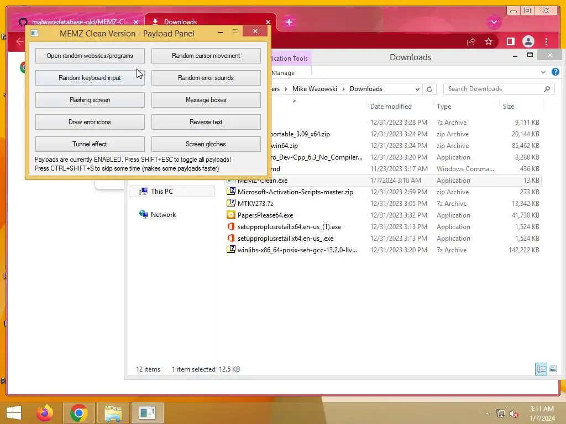
Task: Start the Tunnel effect payload
Action: click(90, 144)
